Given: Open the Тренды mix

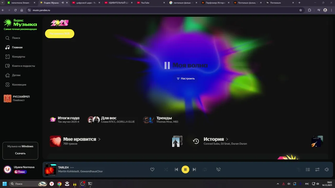Looking at the screenshot, I should click(160, 120).
